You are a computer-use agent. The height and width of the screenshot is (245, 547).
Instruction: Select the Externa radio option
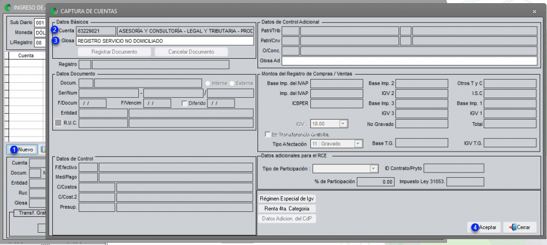click(232, 83)
